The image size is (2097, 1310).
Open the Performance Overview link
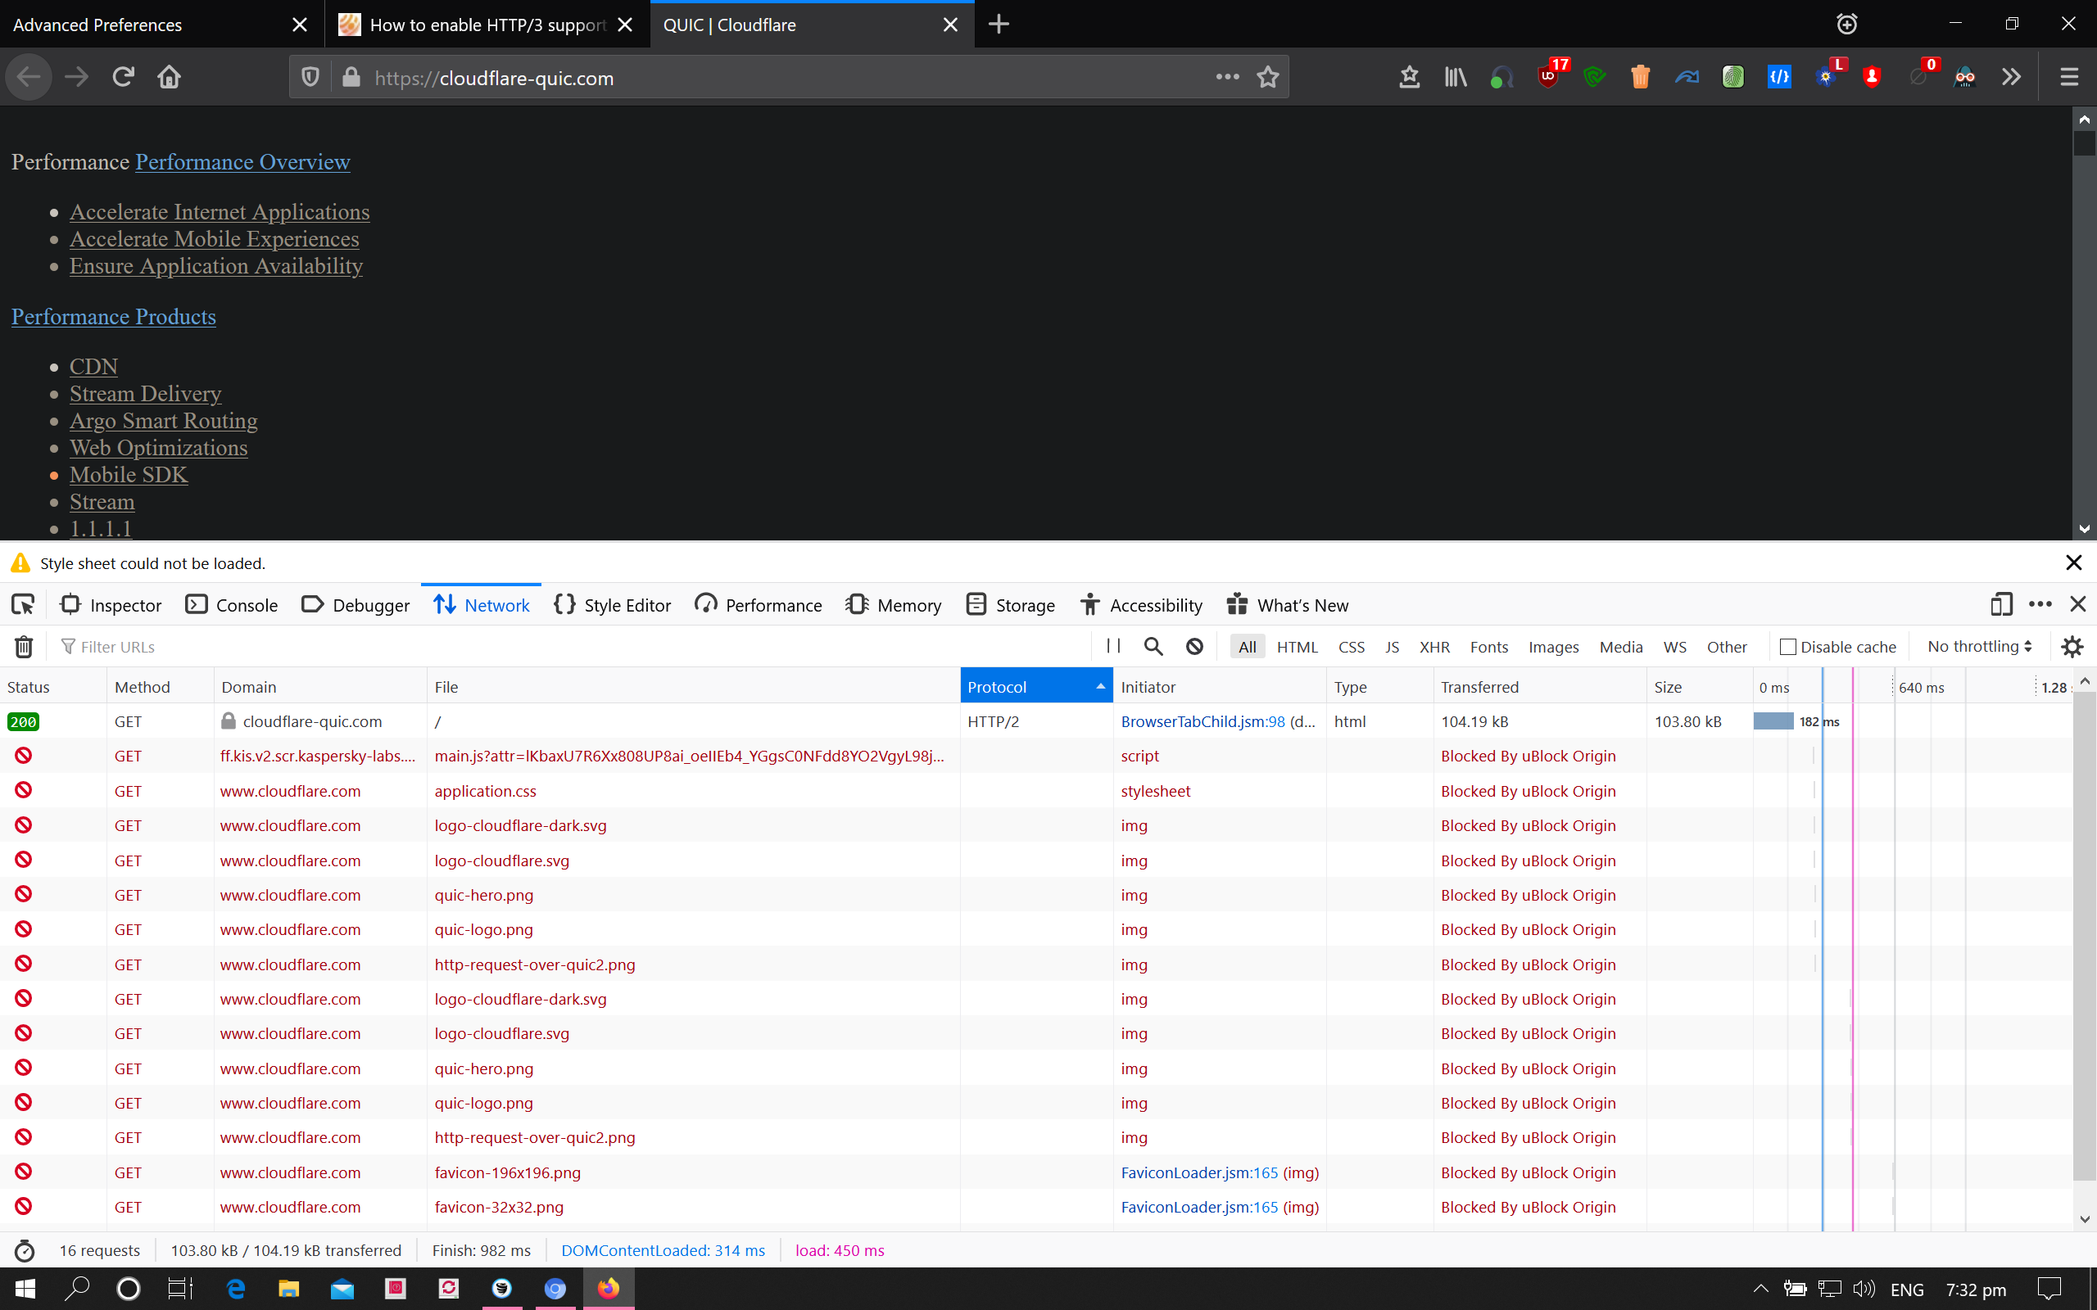(242, 162)
